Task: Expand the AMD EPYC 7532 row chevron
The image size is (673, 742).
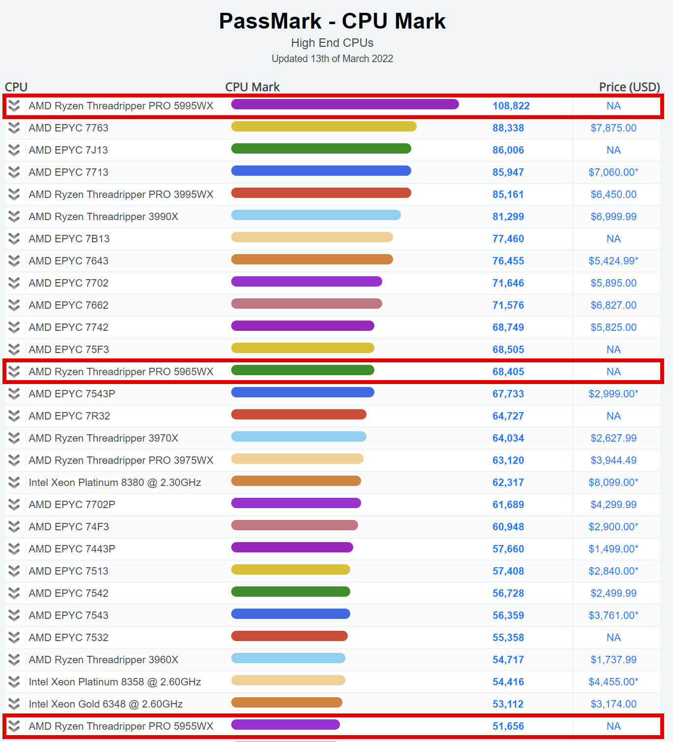Action: [14, 638]
